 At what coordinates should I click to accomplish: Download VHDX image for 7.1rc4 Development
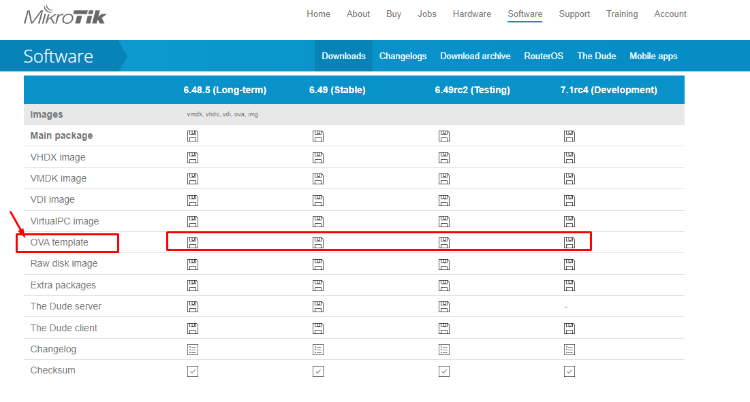[569, 158]
